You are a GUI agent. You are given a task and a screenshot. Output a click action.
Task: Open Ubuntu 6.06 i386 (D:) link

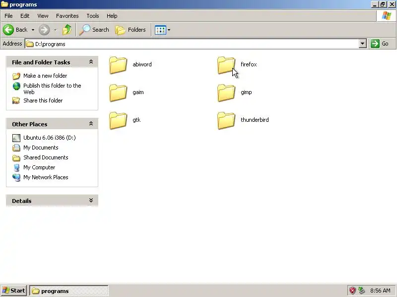tap(50, 138)
